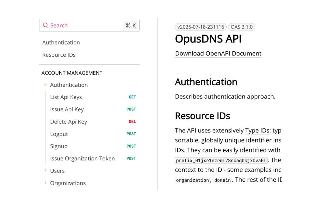Click the magnifying glass search icon

(x=46, y=25)
